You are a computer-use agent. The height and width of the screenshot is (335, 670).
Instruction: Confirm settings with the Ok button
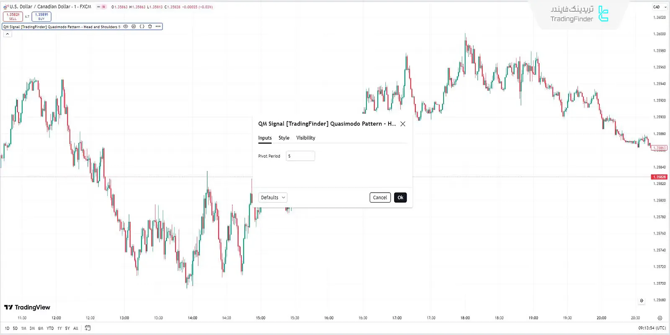point(400,198)
